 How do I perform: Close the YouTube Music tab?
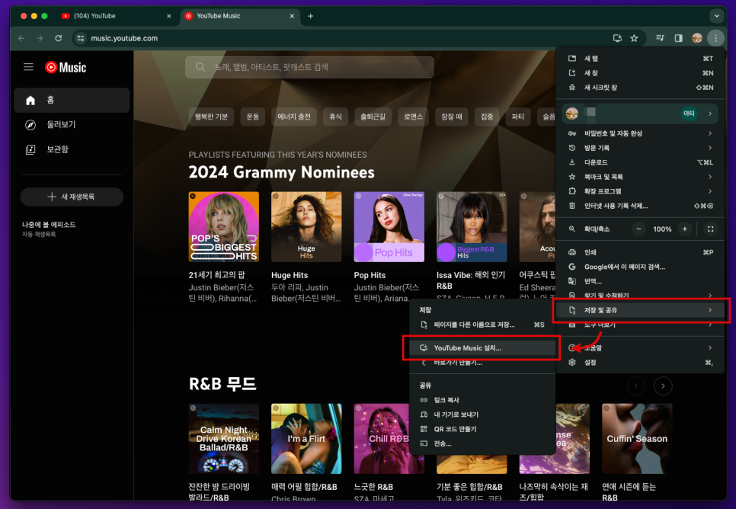(292, 16)
